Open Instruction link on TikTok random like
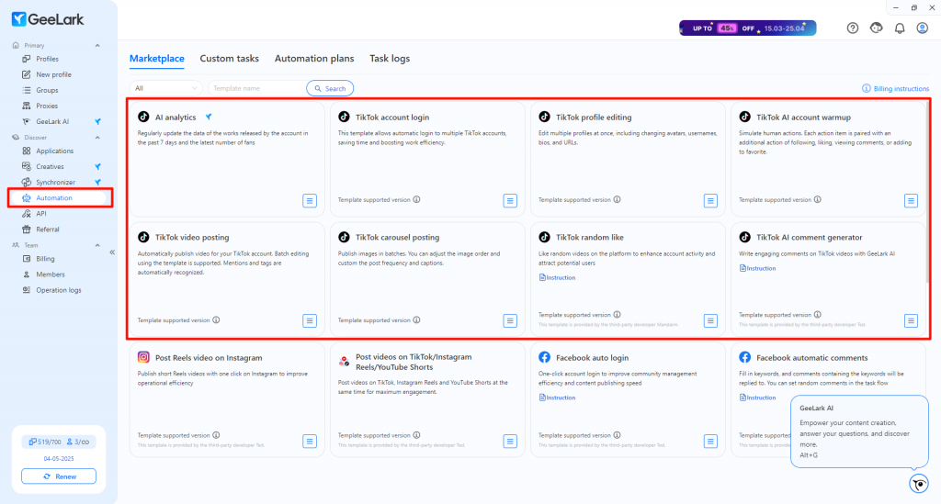941x504 pixels. pos(558,277)
